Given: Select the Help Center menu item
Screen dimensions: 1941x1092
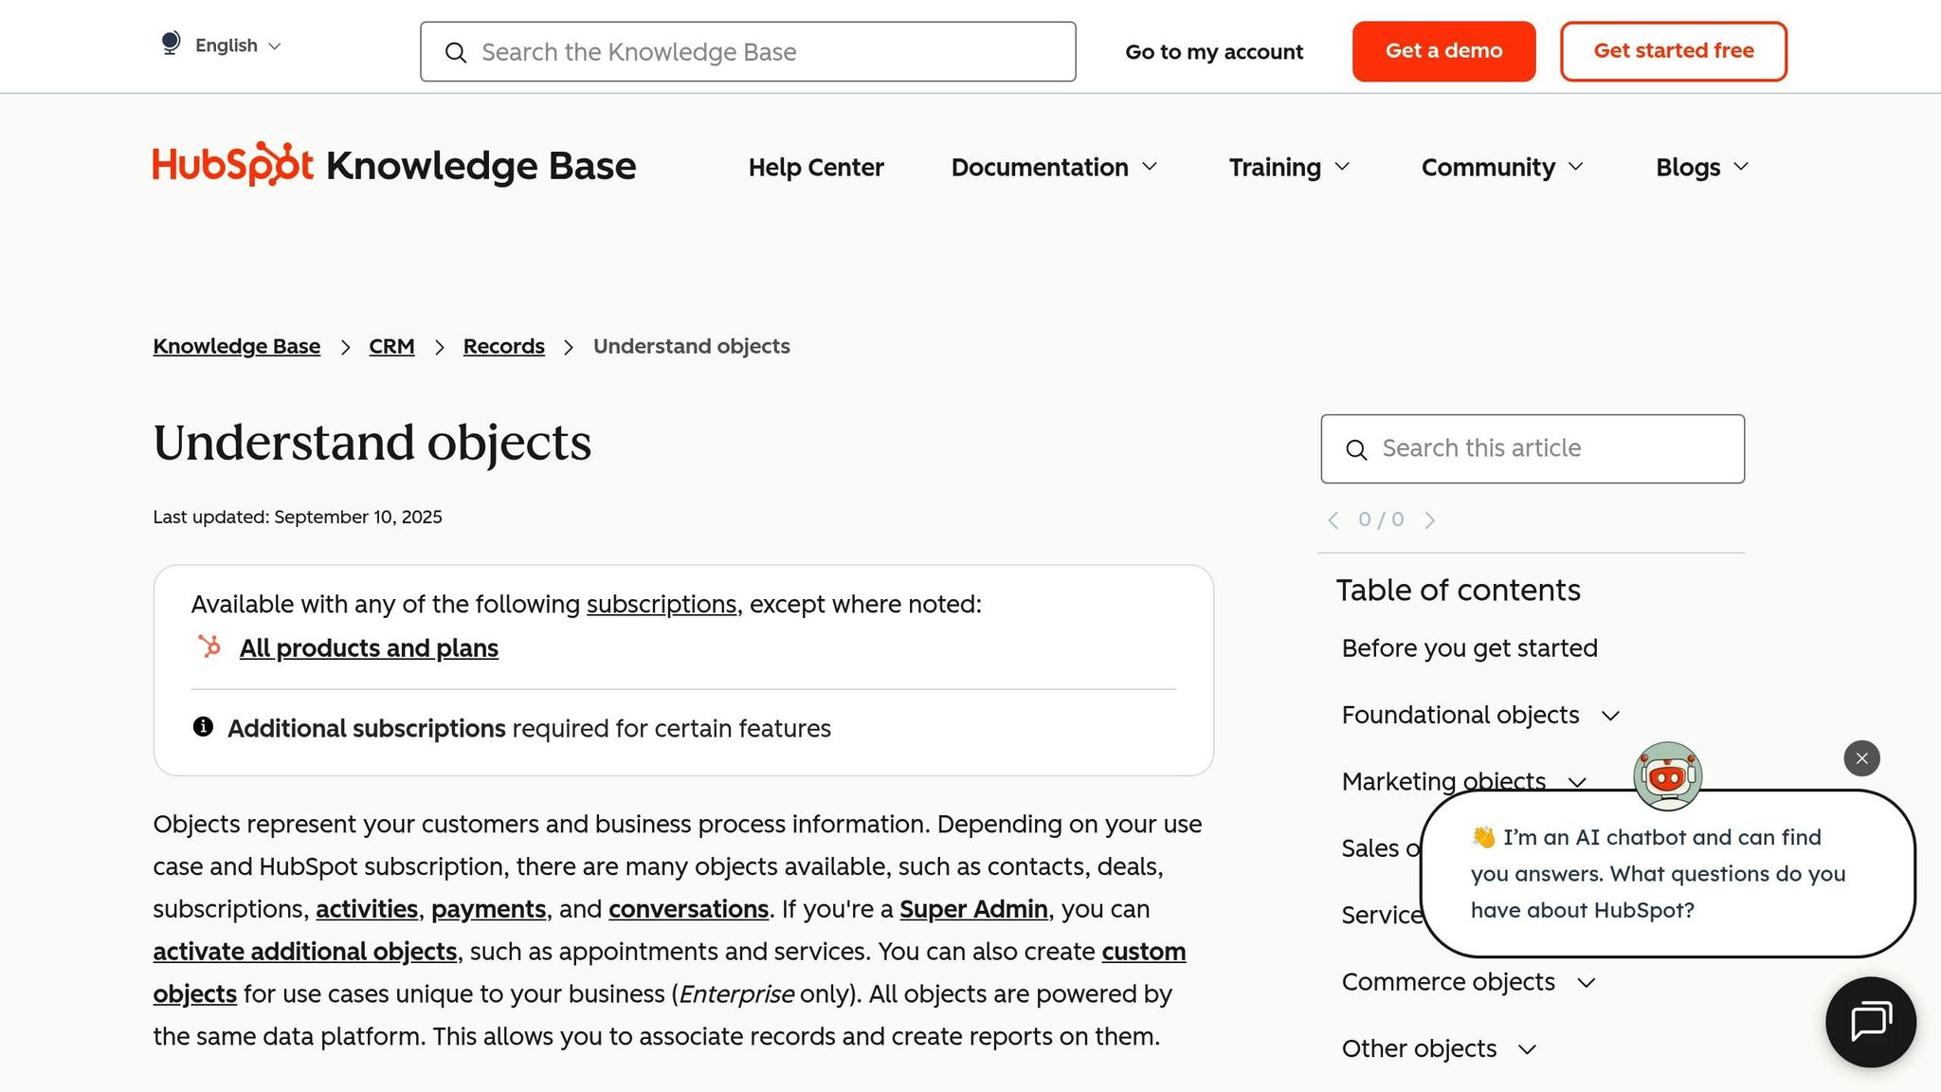Looking at the screenshot, I should pos(816,167).
